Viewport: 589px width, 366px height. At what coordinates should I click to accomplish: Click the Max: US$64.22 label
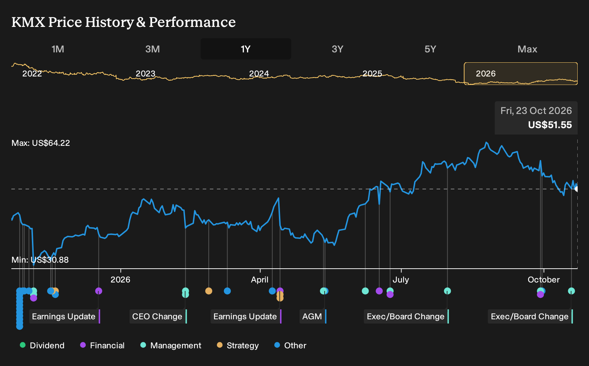tap(41, 143)
